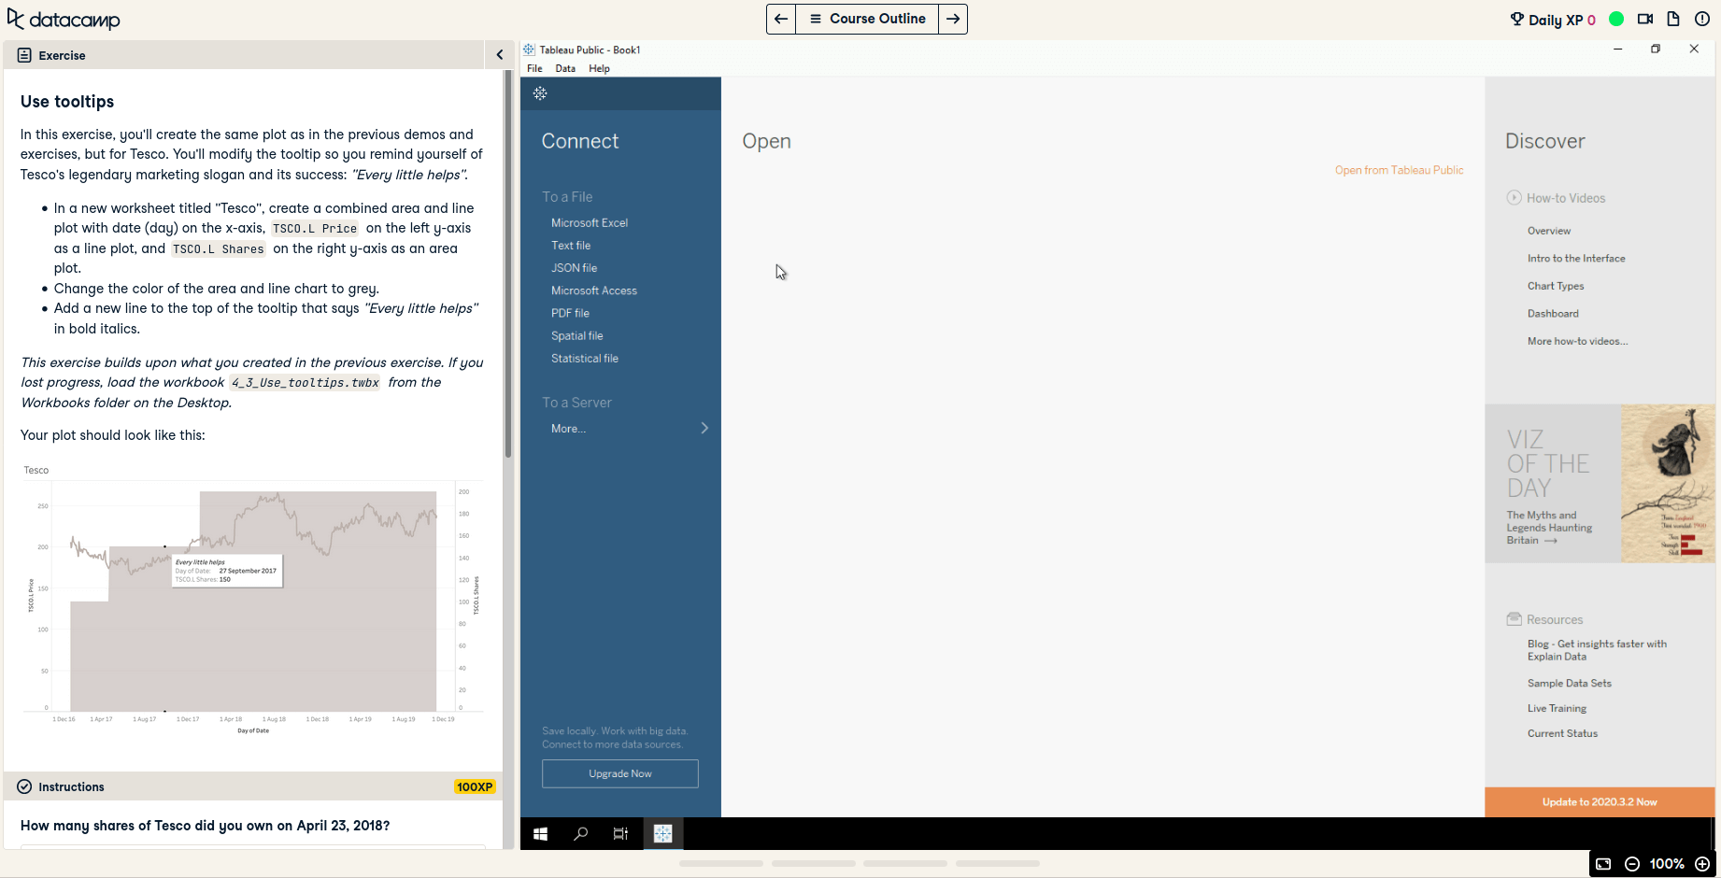Connect to Microsoft Access

pyautogui.click(x=594, y=290)
